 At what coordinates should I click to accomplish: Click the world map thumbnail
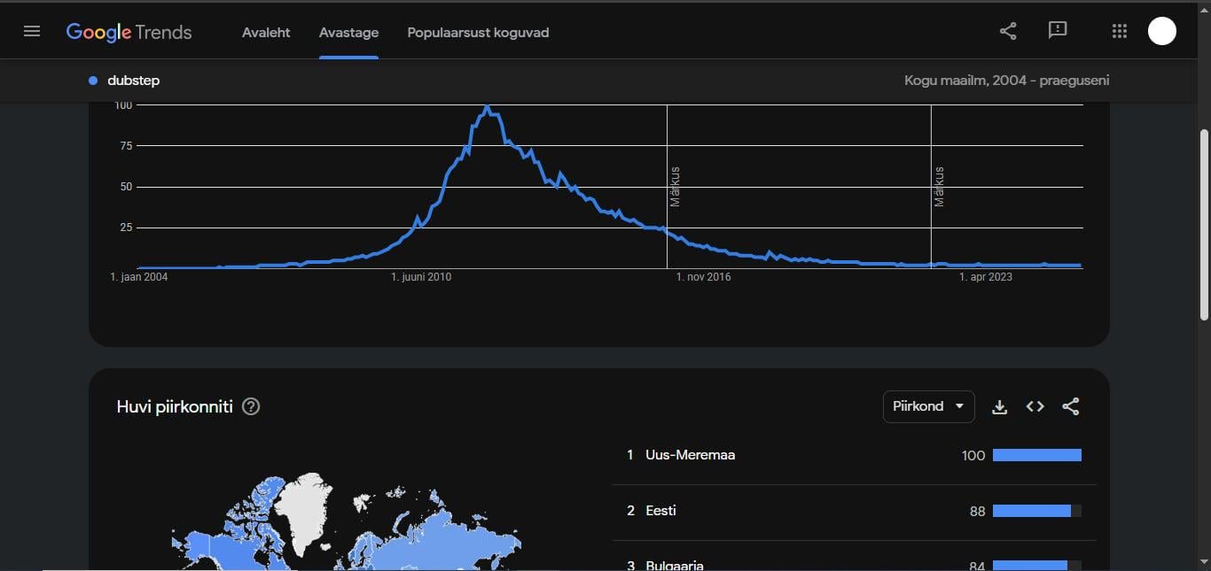click(346, 521)
